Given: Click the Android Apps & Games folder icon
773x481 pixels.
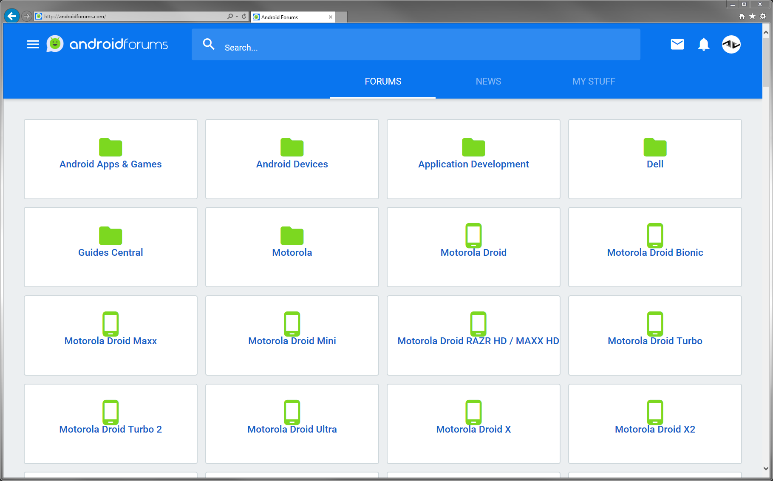Looking at the screenshot, I should [x=110, y=147].
